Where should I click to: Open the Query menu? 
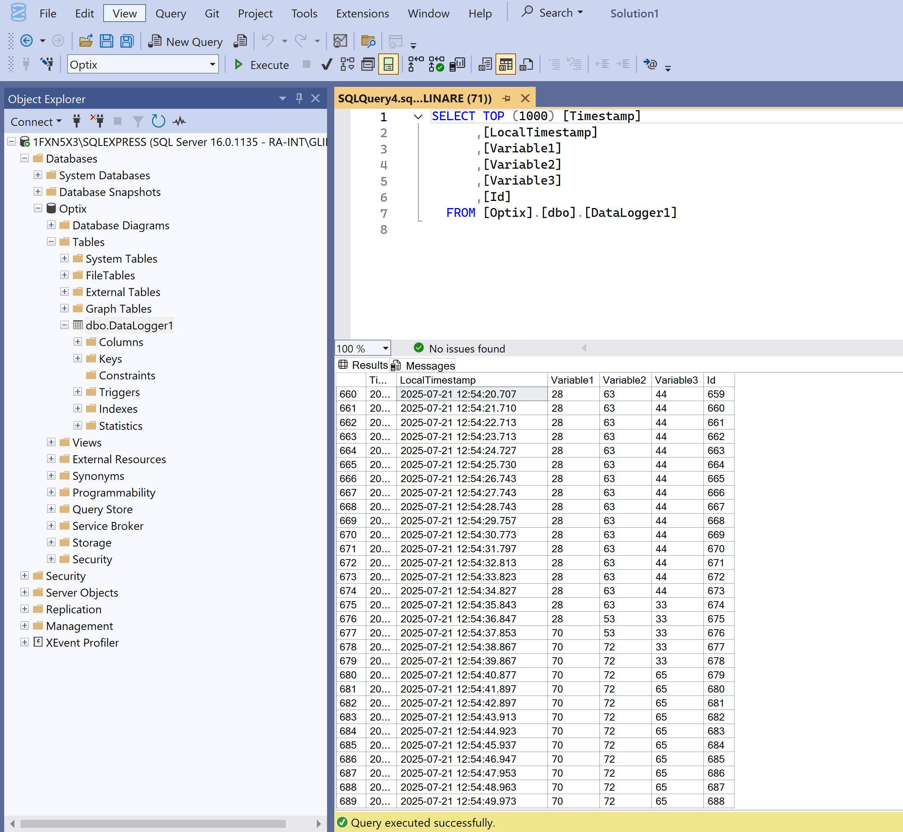(170, 14)
